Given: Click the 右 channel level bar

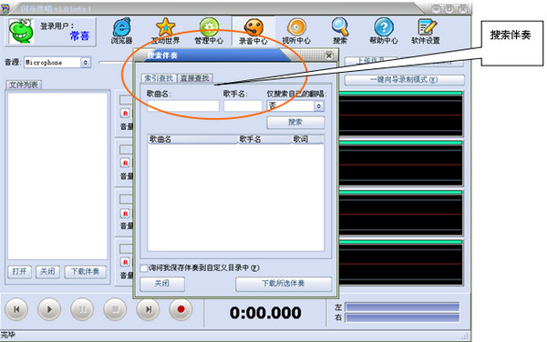Looking at the screenshot, I should pos(402,317).
